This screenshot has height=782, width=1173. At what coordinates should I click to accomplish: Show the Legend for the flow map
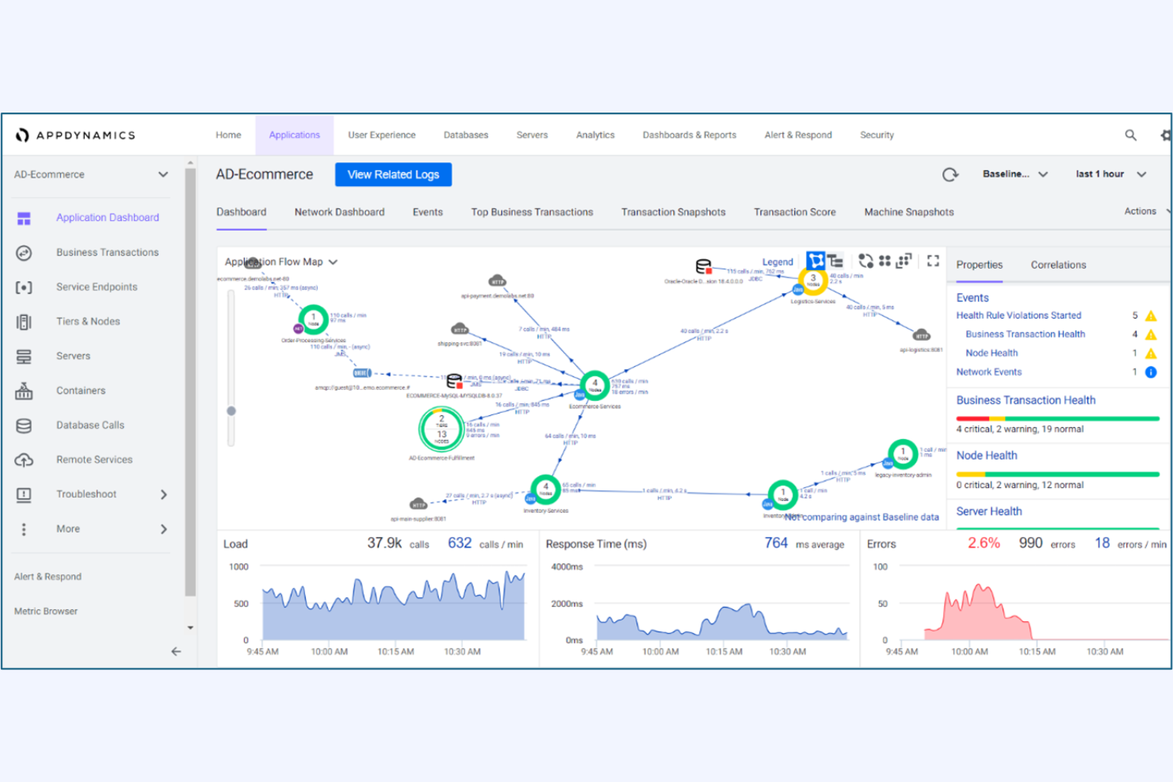point(777,261)
